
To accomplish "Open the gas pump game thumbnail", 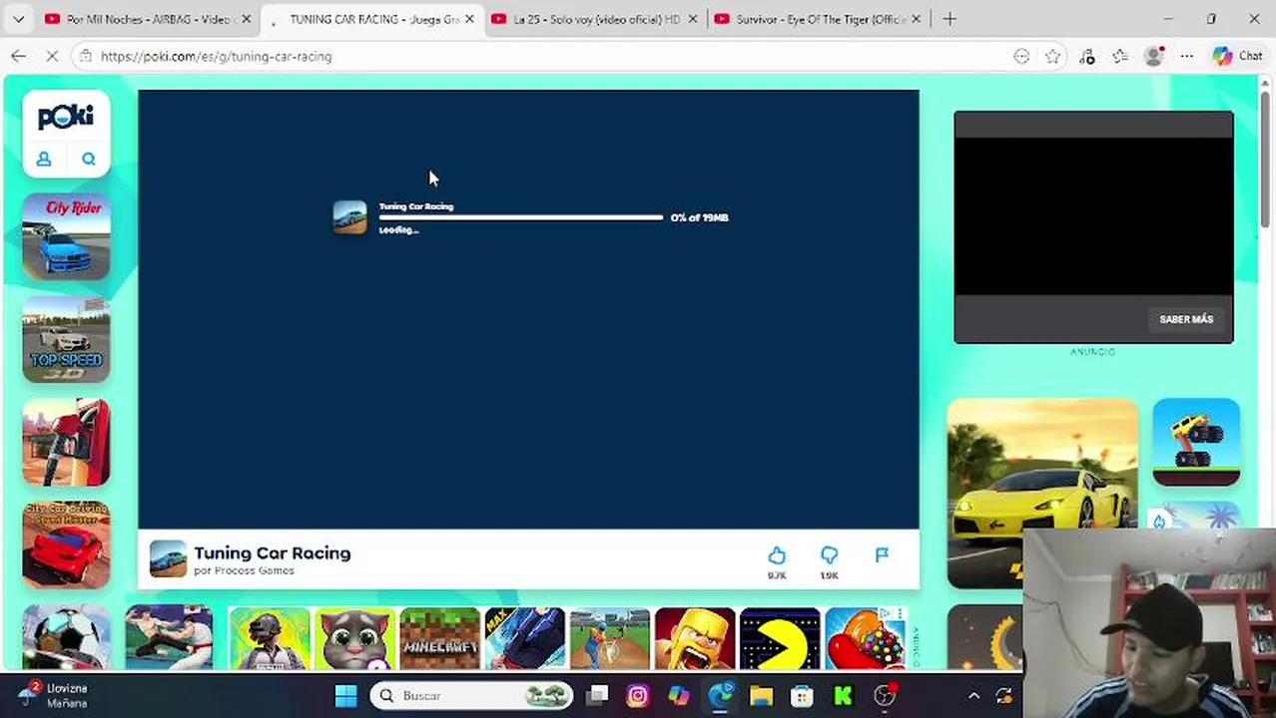I will click(66, 442).
